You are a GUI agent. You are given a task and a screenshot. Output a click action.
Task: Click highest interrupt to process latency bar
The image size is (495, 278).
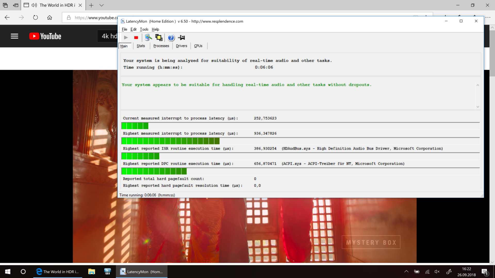point(170,141)
